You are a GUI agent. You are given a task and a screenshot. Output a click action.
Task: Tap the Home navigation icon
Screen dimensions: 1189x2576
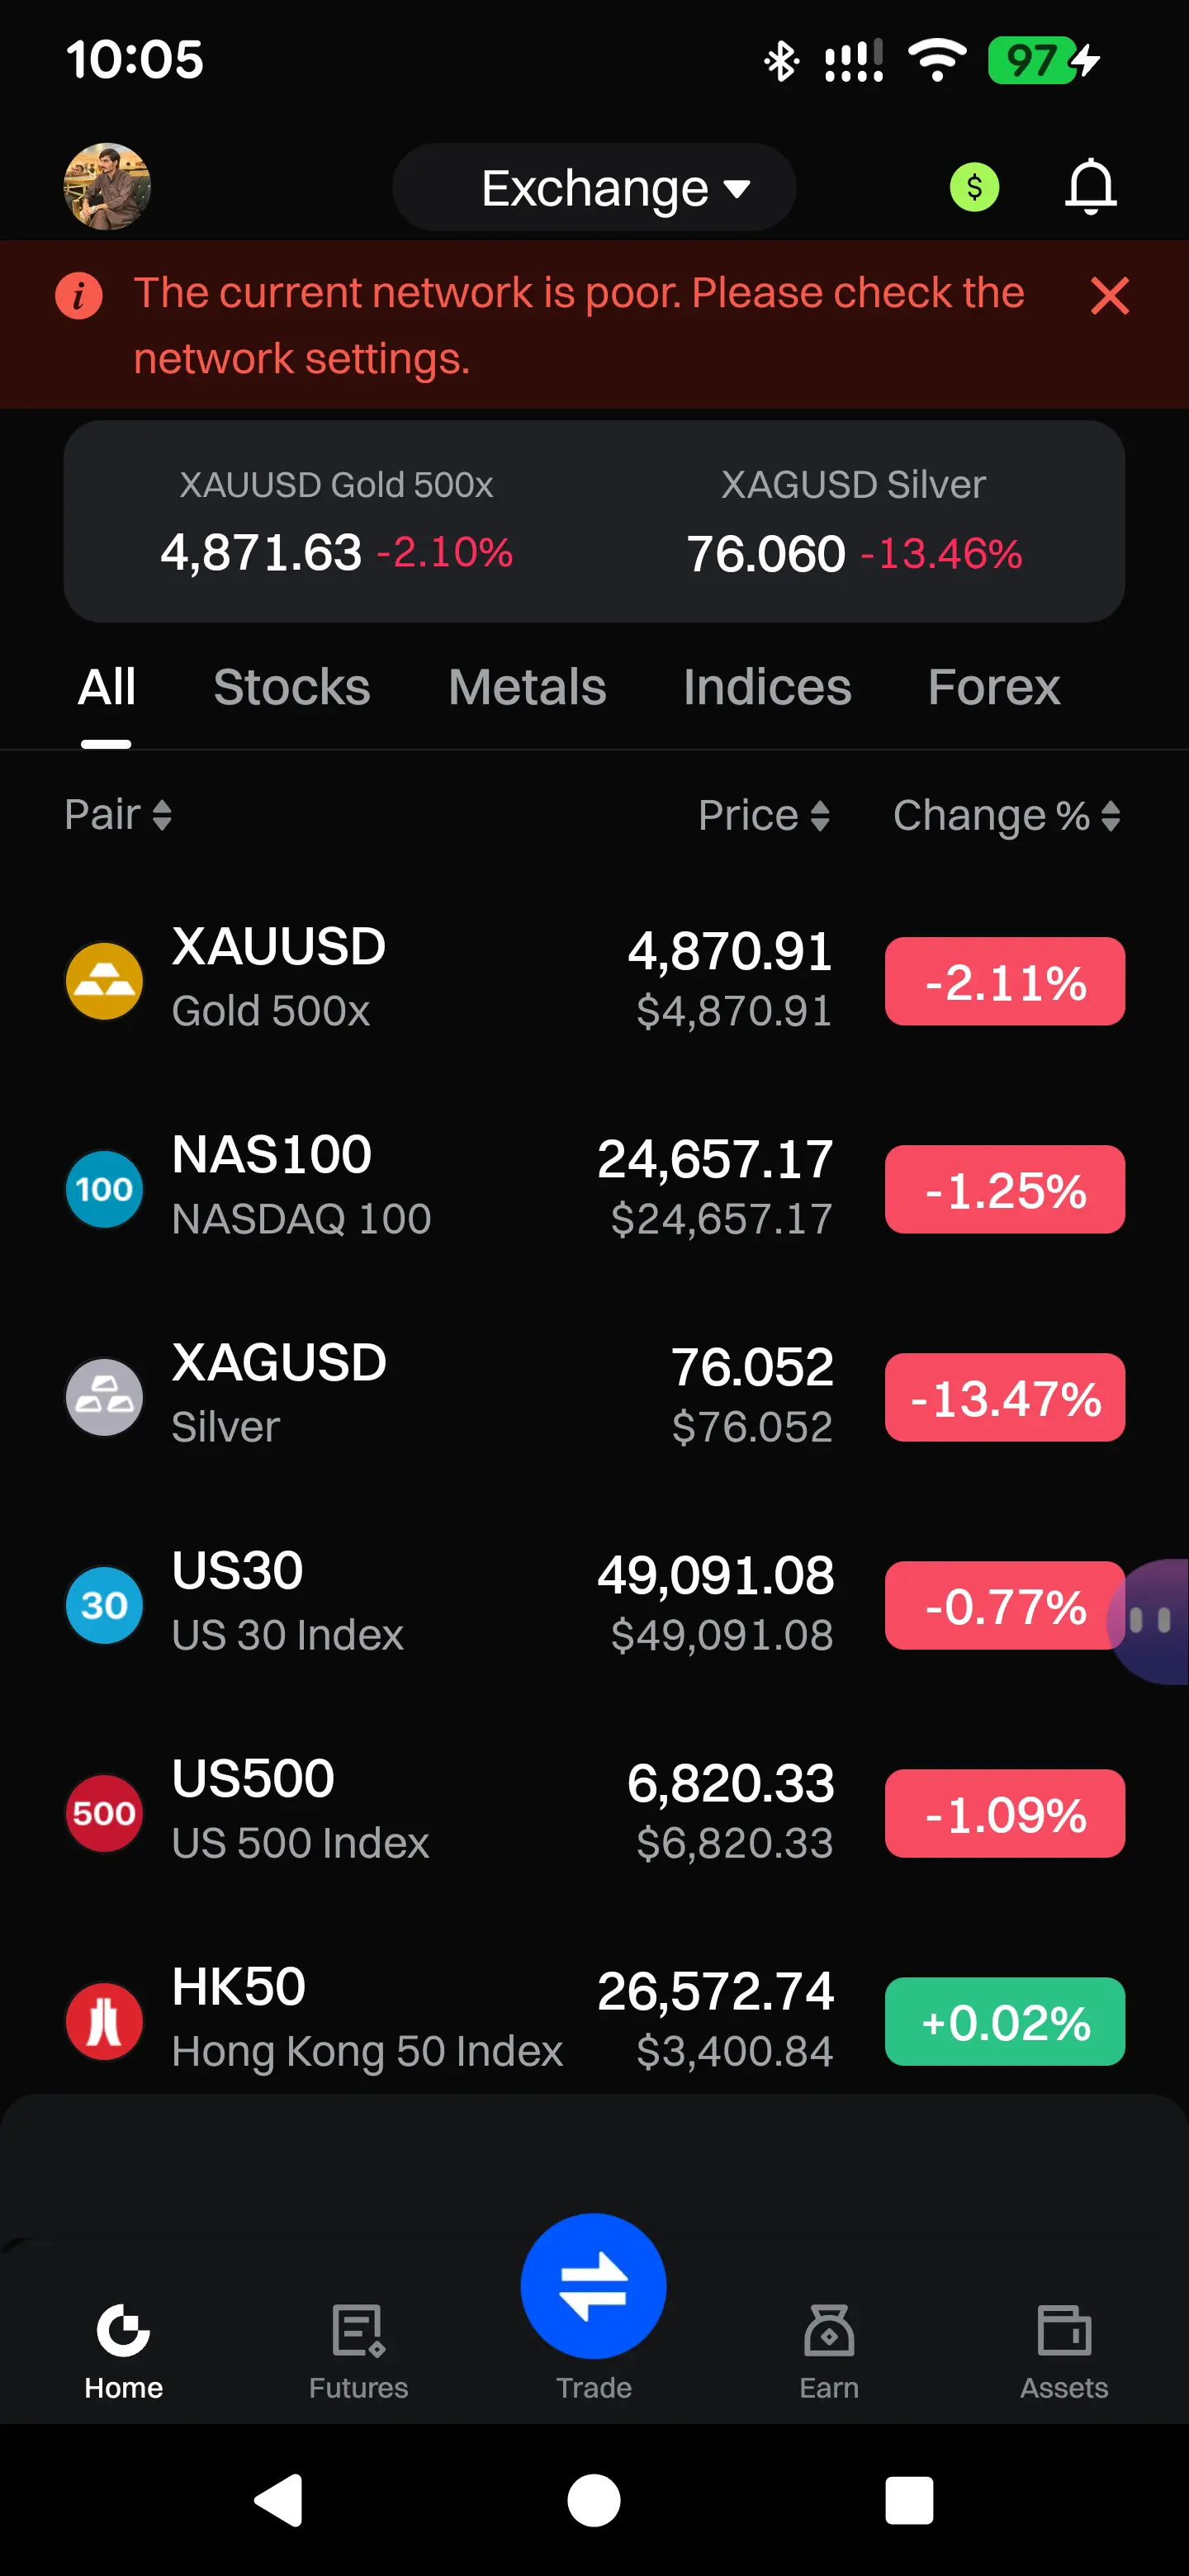click(123, 2330)
